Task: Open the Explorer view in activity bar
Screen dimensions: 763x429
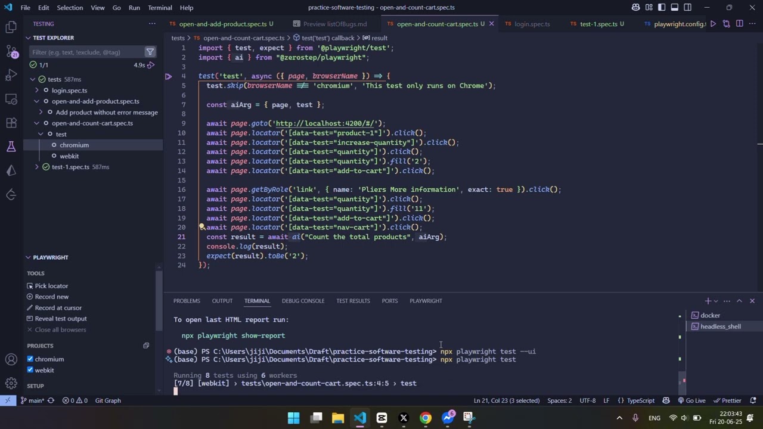Action: coord(11,27)
